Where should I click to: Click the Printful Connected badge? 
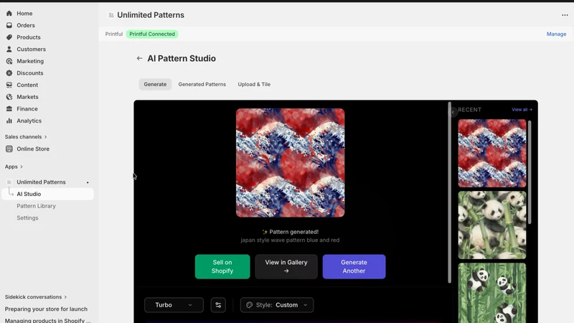click(152, 34)
